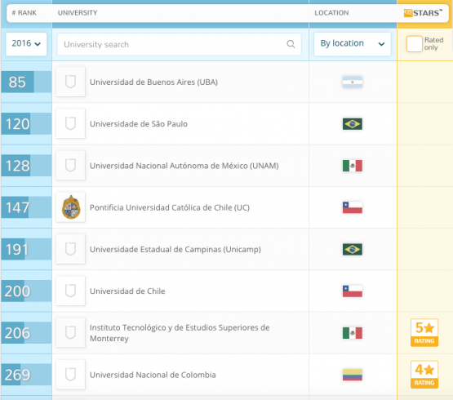
Task: Click Nacional de Colombia placeholder shield logo
Action: coord(70,375)
